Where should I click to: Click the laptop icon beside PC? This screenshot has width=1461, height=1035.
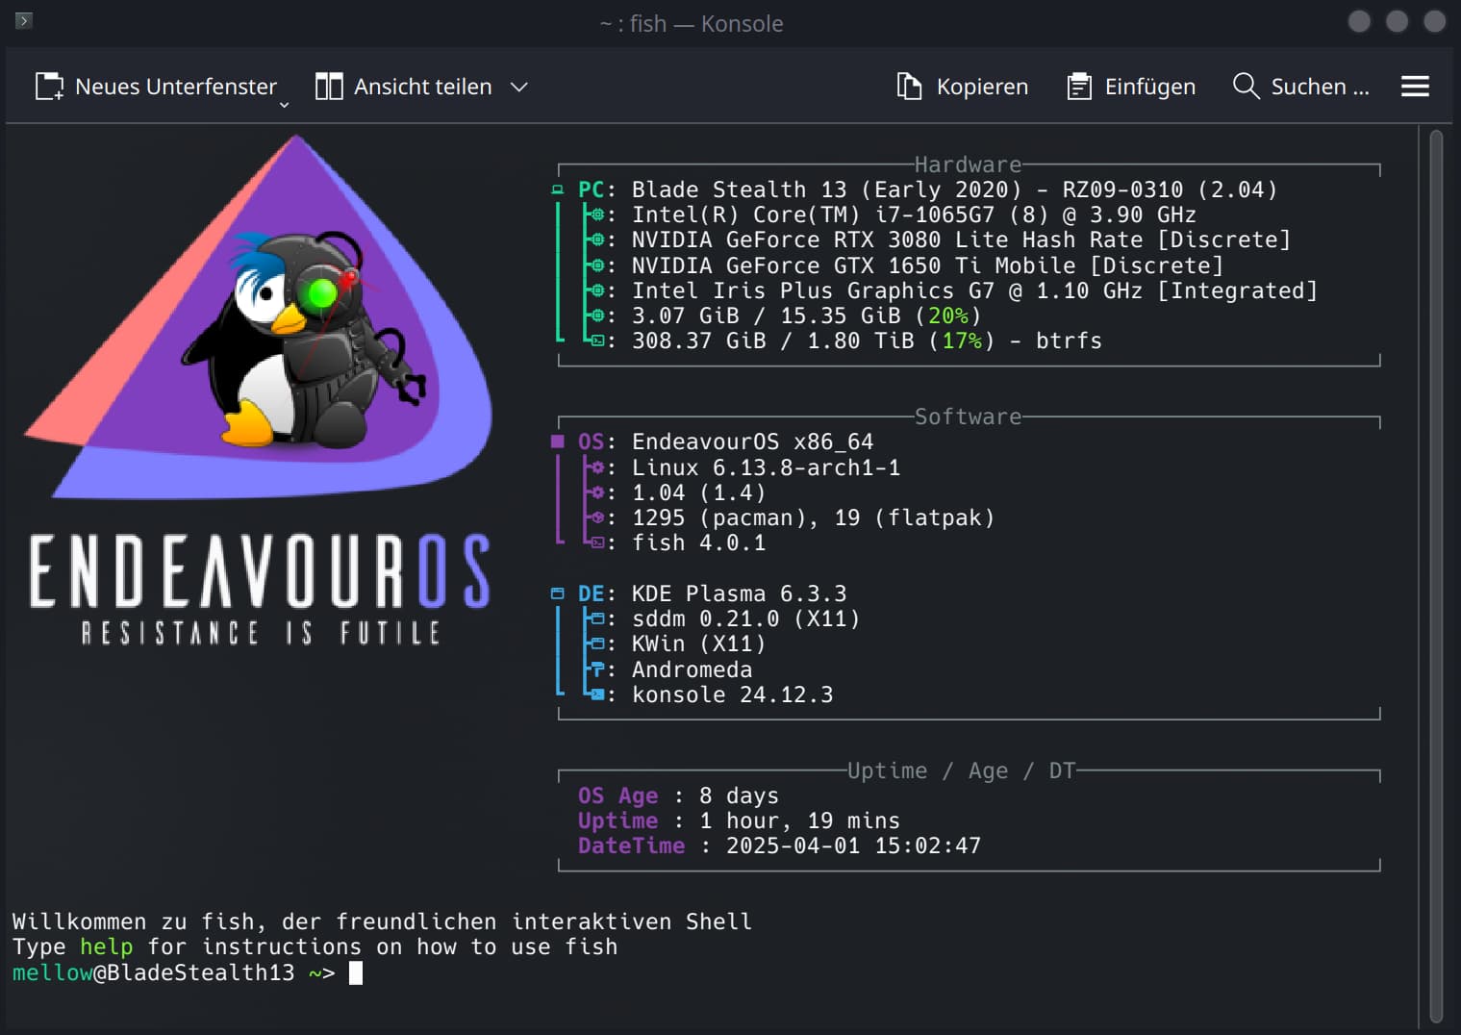click(557, 189)
